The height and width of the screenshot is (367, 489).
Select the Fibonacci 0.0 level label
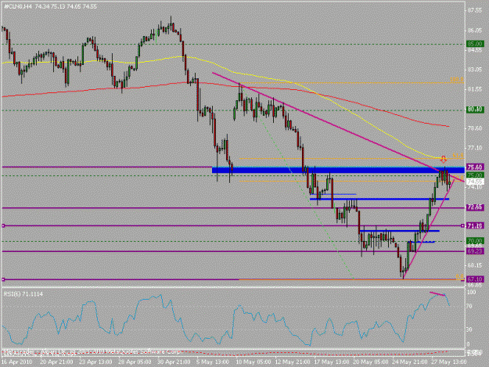click(460, 276)
